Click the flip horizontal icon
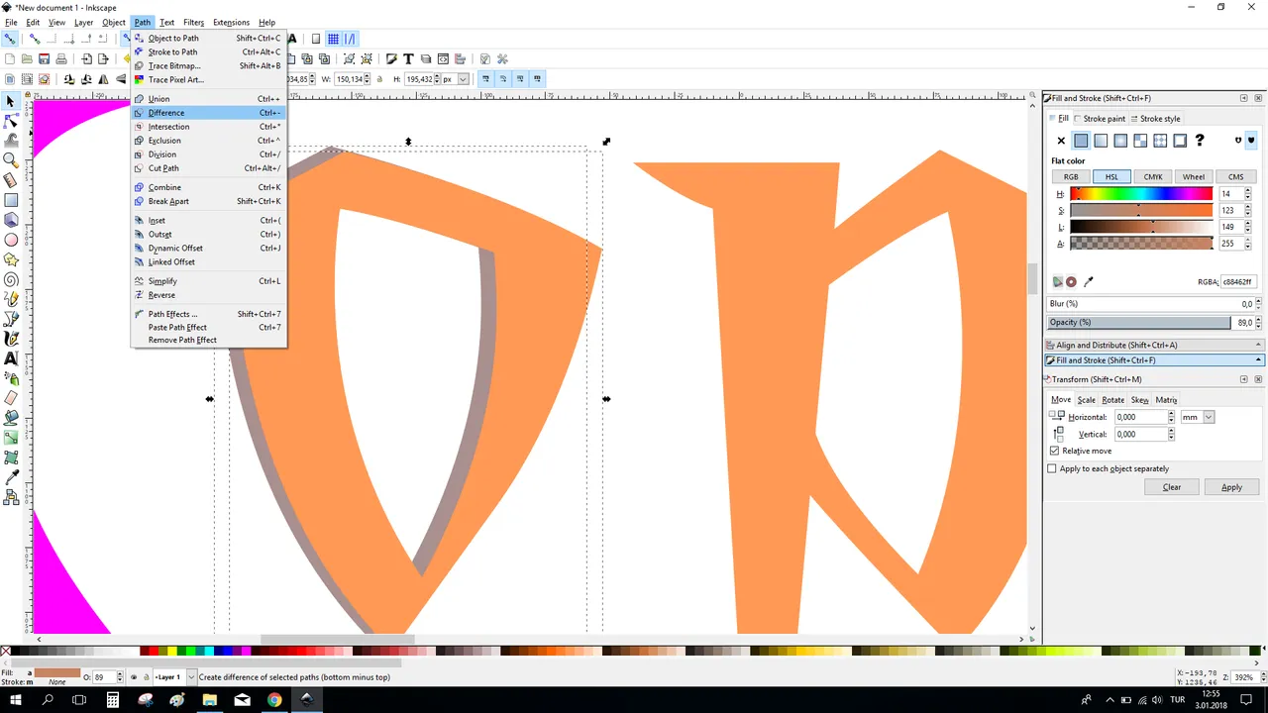 tap(105, 79)
